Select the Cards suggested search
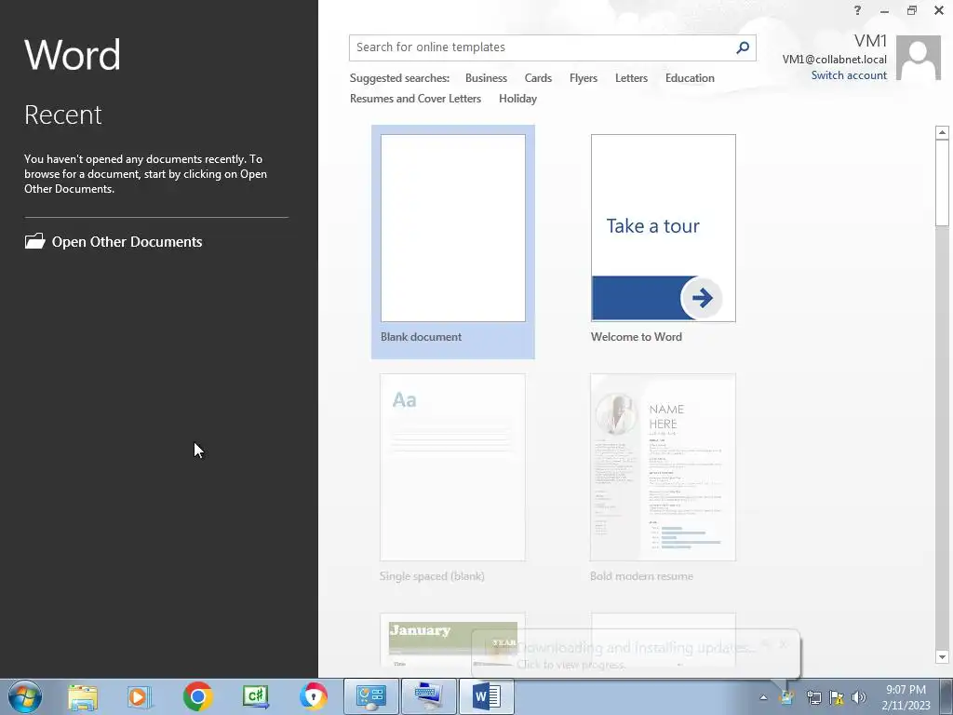The image size is (953, 715). click(x=538, y=78)
